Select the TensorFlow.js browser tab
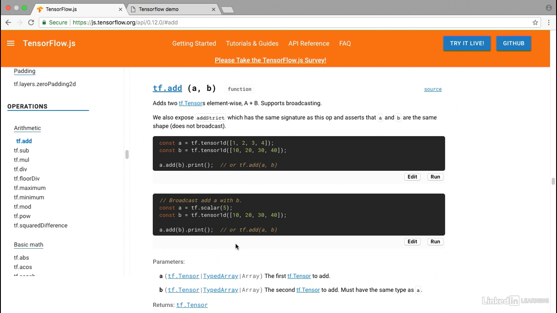557x313 pixels. (79, 9)
